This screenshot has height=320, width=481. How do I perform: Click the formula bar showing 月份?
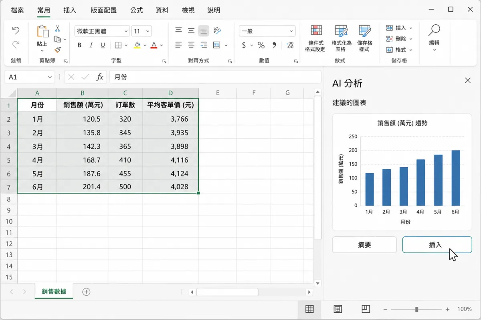pyautogui.click(x=215, y=77)
